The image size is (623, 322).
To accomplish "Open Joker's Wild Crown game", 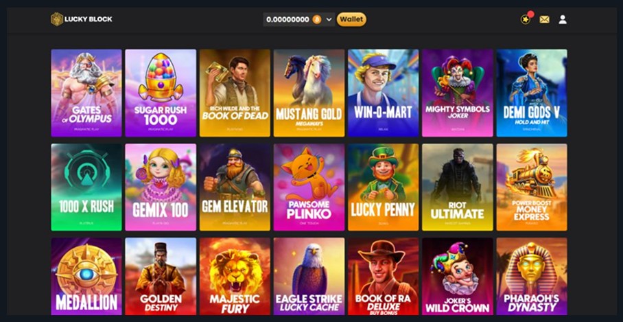I will 458,277.
